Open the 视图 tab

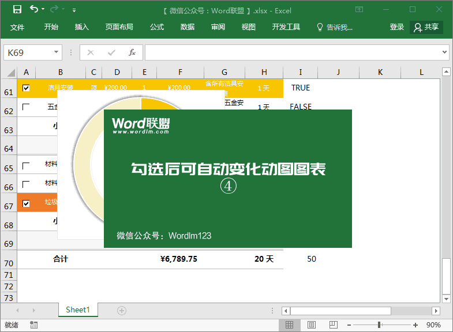pos(249,27)
